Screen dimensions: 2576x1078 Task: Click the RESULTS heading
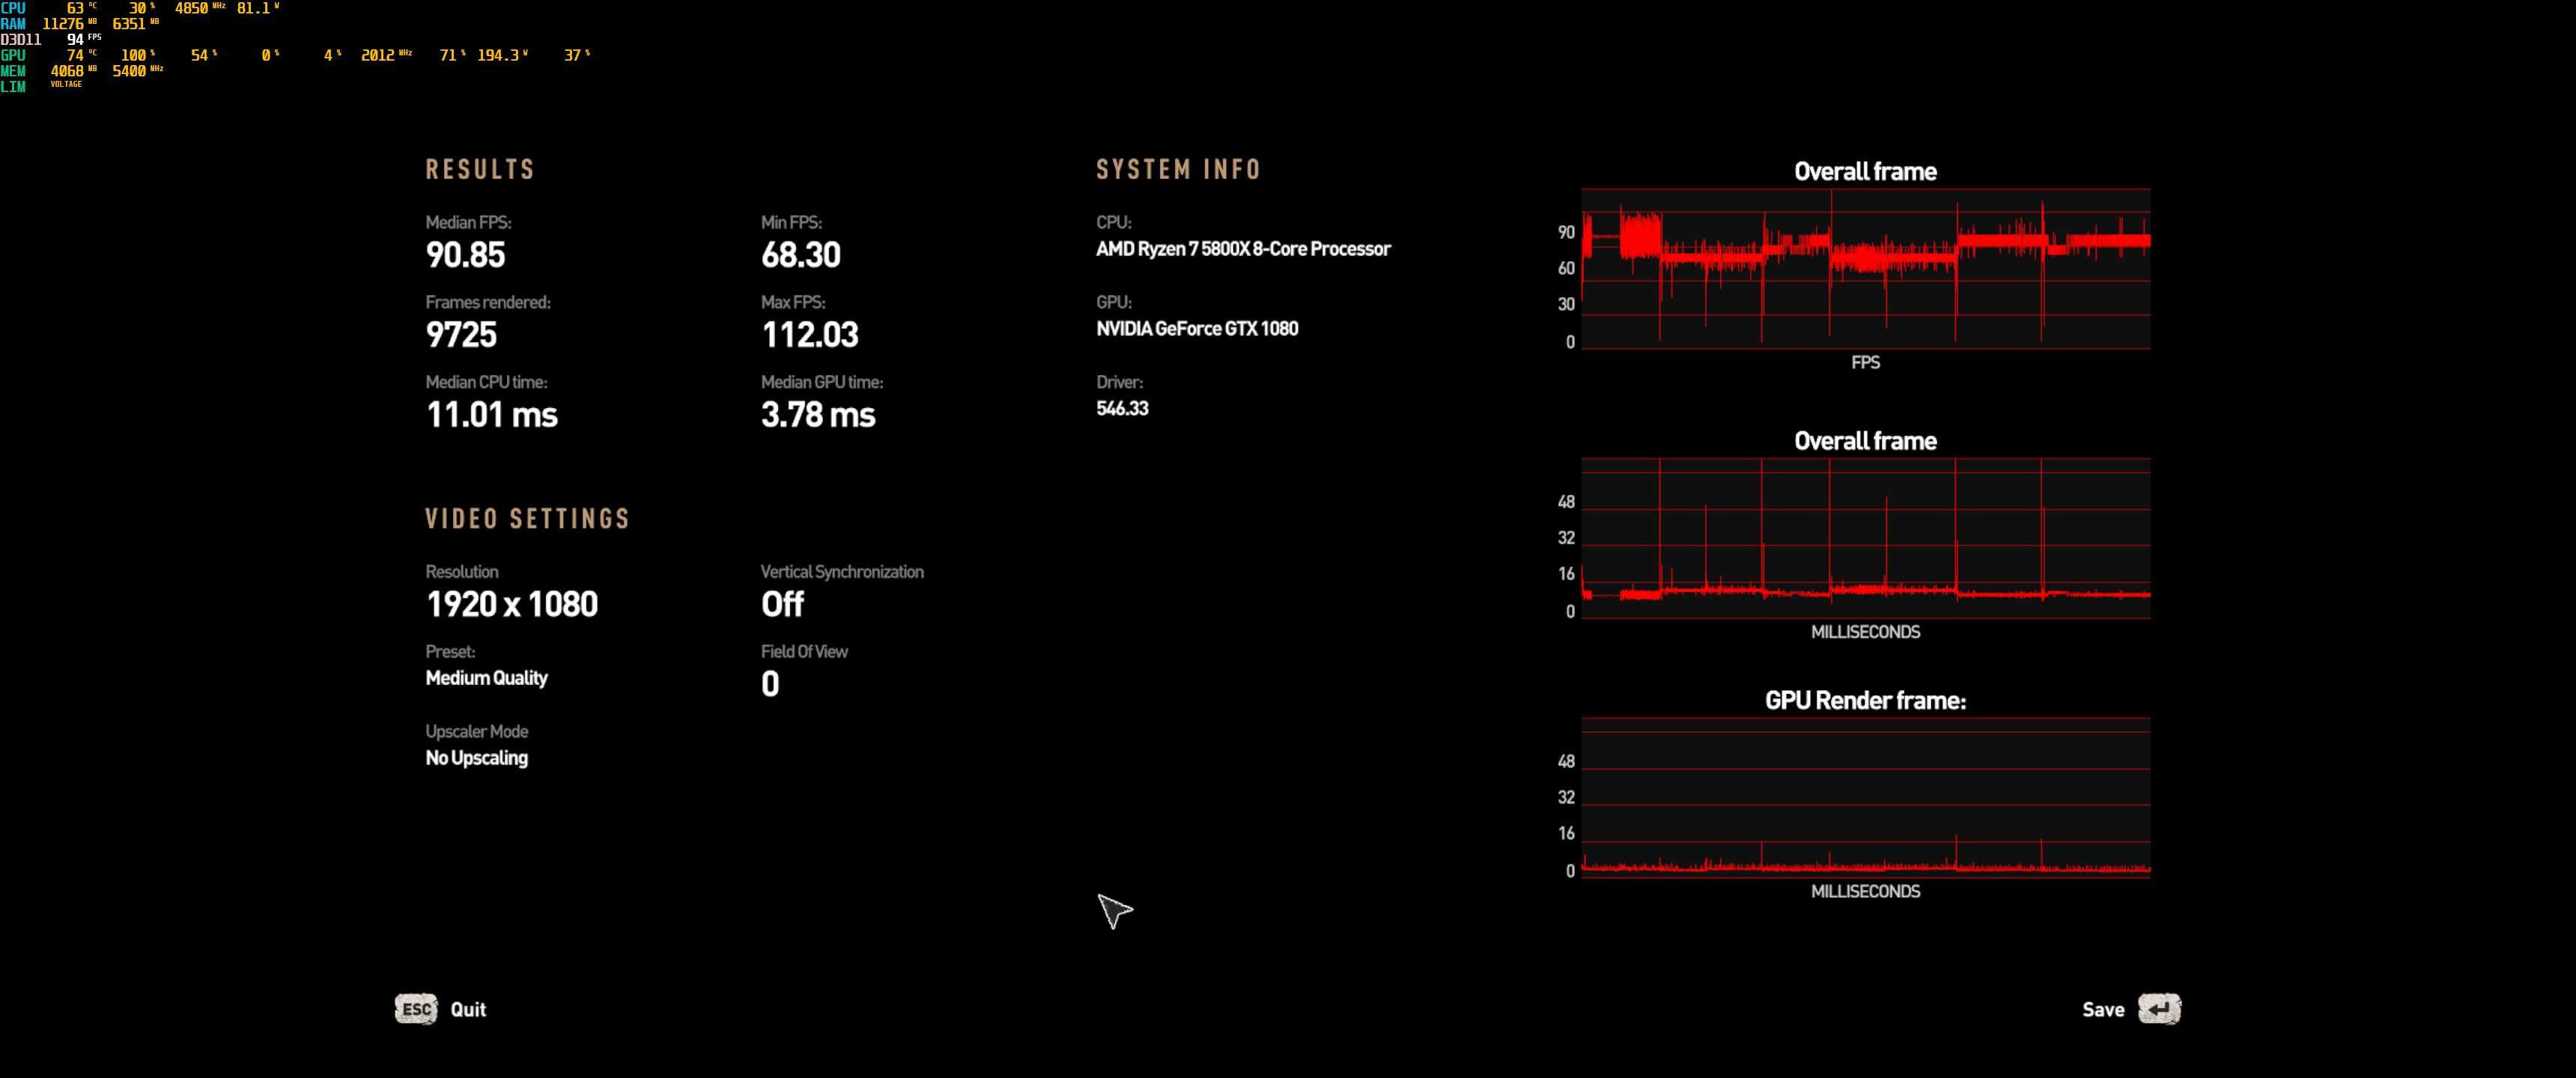pyautogui.click(x=480, y=170)
